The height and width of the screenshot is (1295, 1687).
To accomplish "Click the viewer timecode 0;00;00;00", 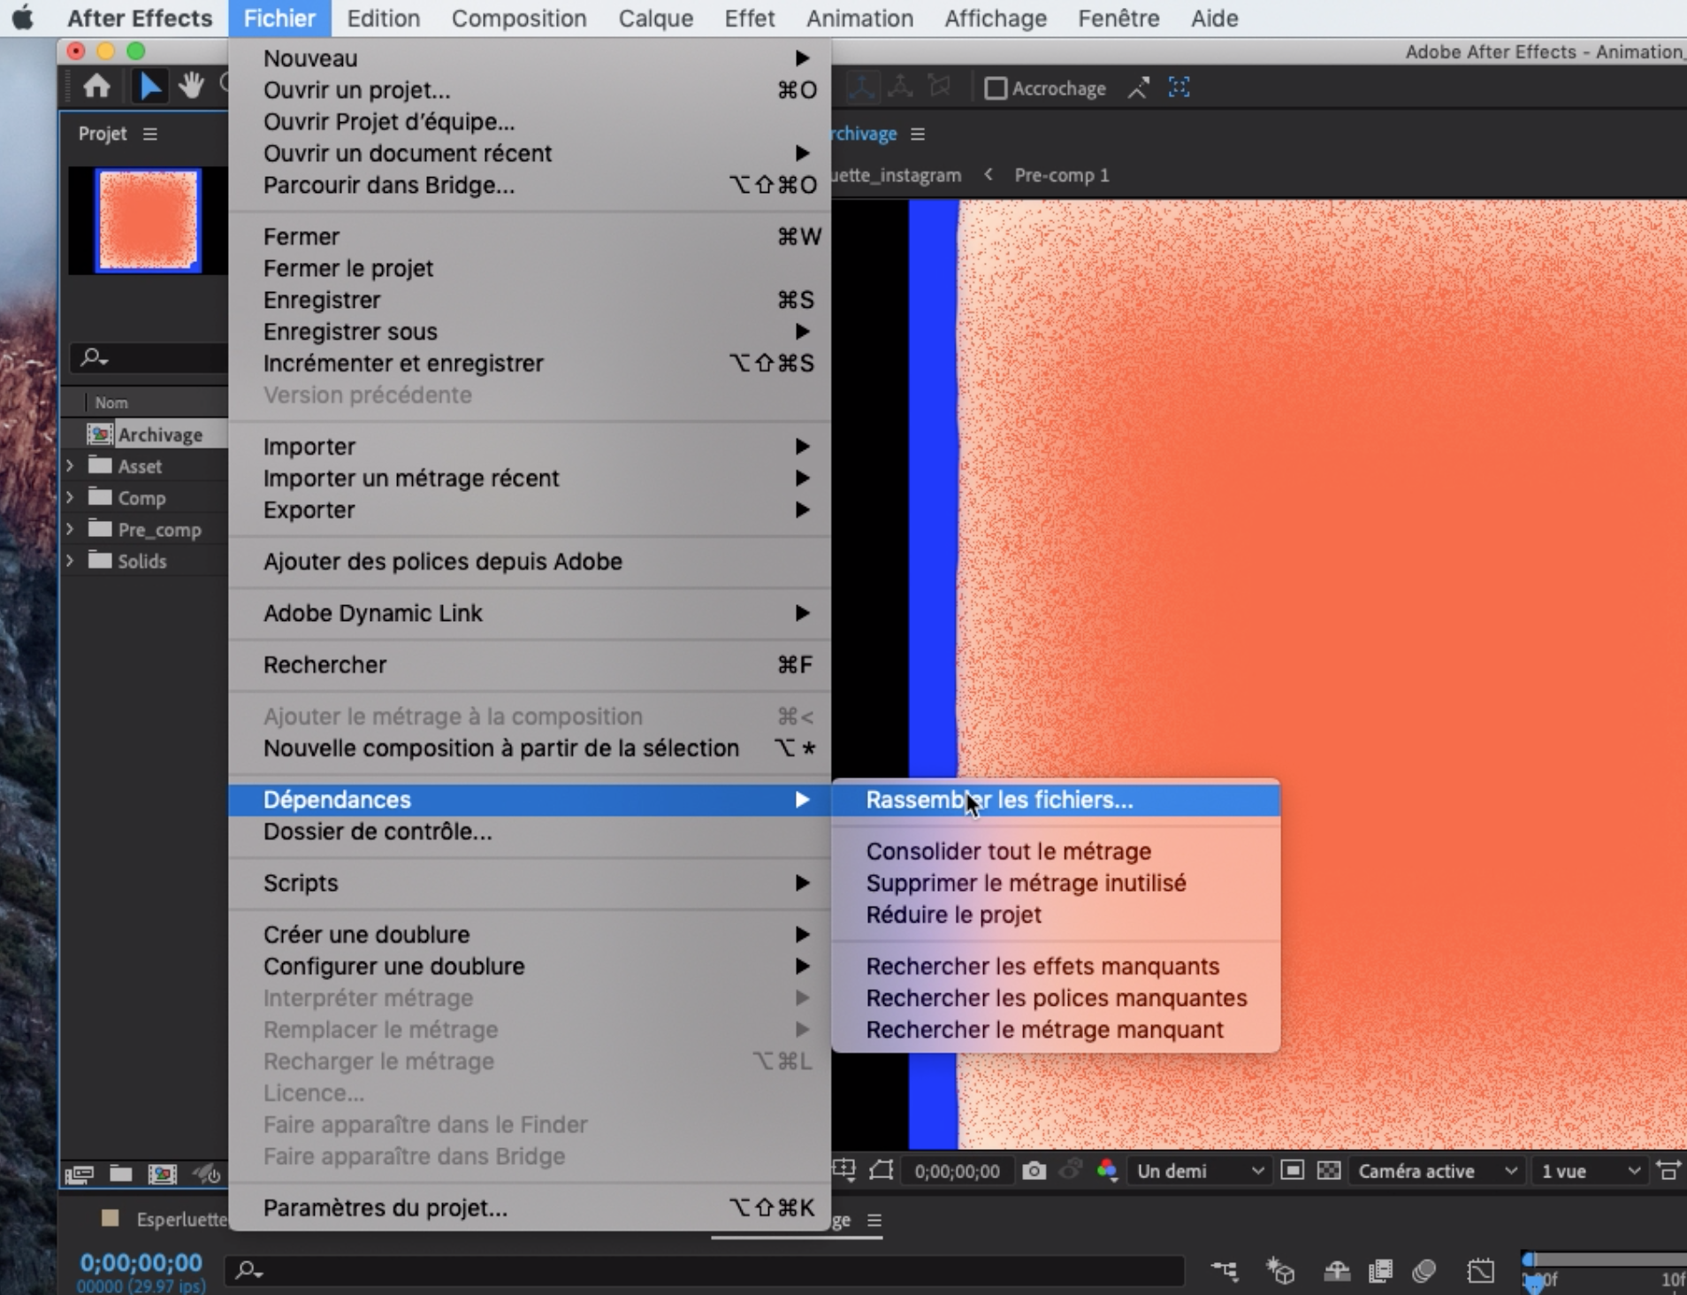I will [x=957, y=1171].
